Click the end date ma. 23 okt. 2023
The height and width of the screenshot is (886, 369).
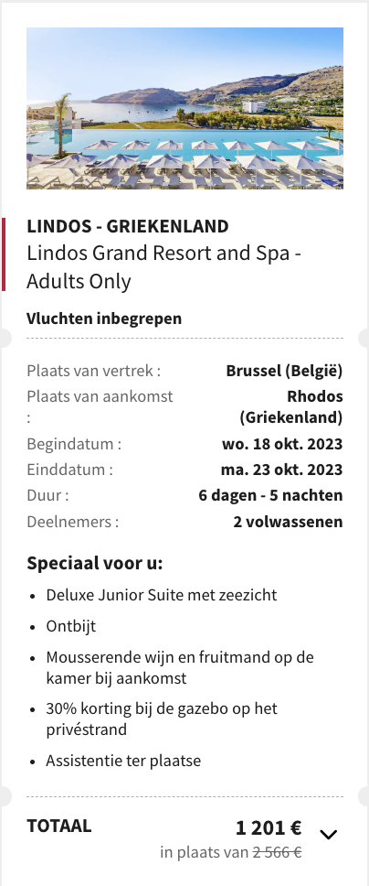pyautogui.click(x=281, y=470)
